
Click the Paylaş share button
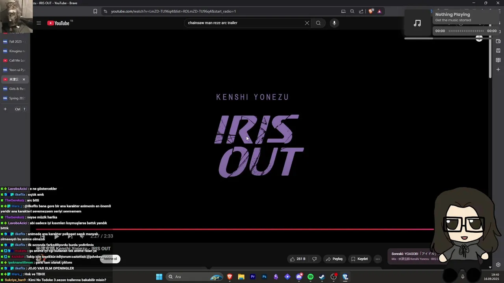point(334,259)
